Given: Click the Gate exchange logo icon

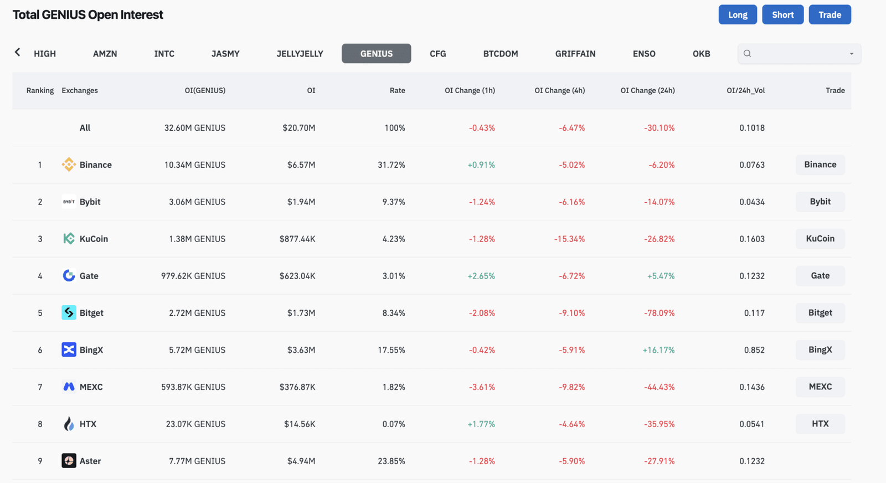Looking at the screenshot, I should point(69,276).
